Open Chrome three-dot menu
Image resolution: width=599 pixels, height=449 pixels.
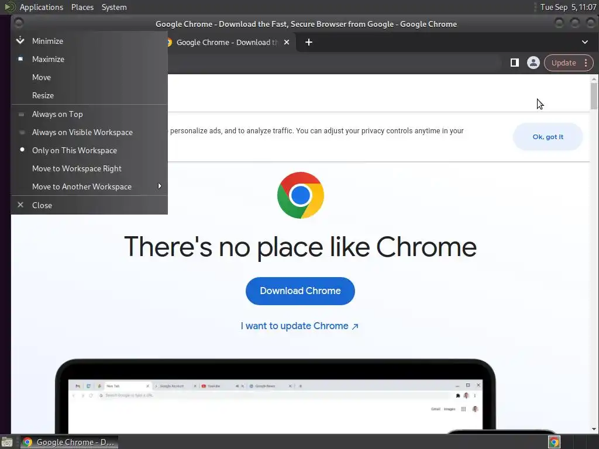tap(586, 63)
